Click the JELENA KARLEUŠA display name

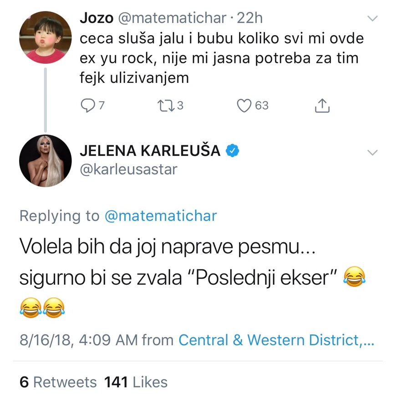coord(150,151)
